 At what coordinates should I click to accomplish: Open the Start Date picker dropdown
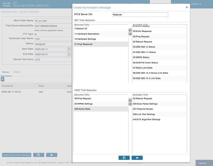click(x=69, y=49)
